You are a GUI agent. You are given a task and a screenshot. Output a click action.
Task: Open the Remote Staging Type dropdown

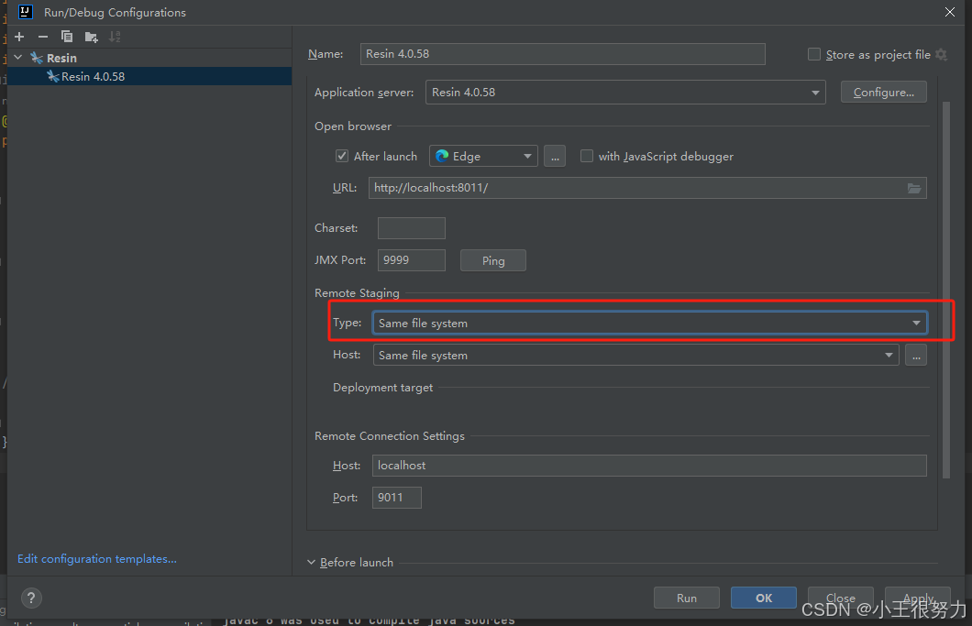coord(649,323)
